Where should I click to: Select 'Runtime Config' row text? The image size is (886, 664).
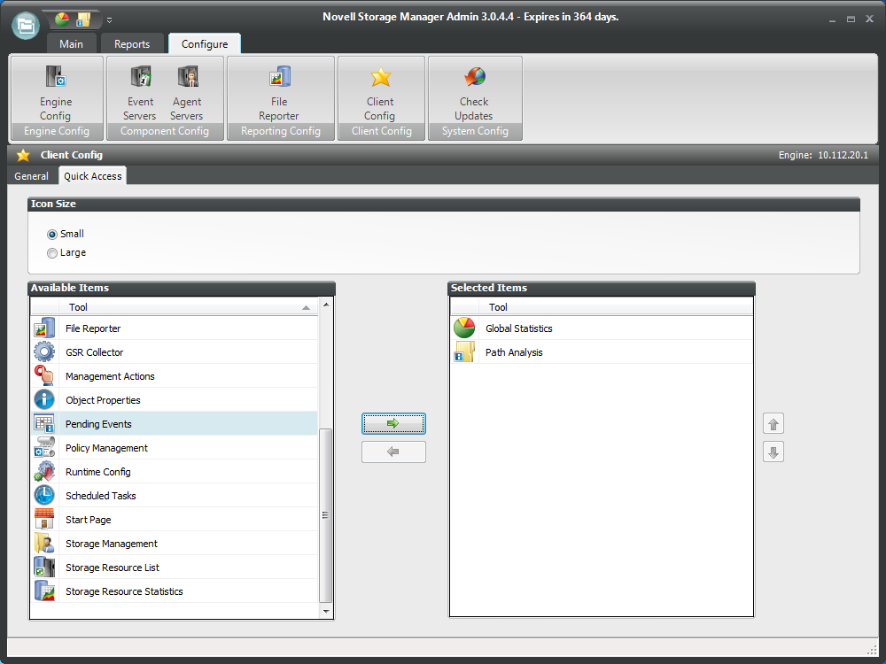(97, 472)
